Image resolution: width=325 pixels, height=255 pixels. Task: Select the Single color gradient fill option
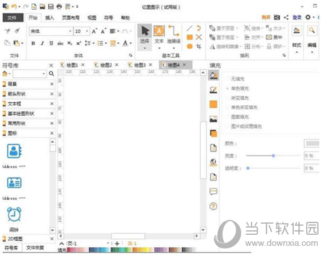click(x=244, y=107)
